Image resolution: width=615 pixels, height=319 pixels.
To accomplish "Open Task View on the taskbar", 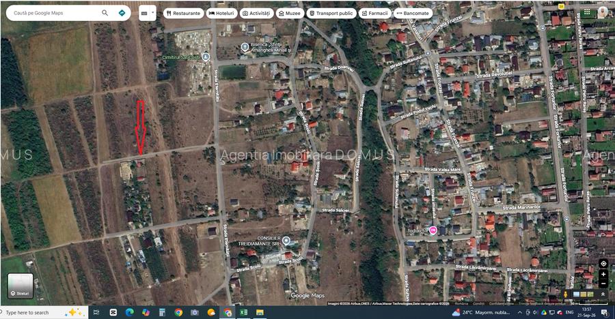I will pos(96,312).
